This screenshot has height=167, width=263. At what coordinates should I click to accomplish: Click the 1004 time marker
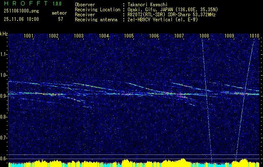[x=104, y=35]
